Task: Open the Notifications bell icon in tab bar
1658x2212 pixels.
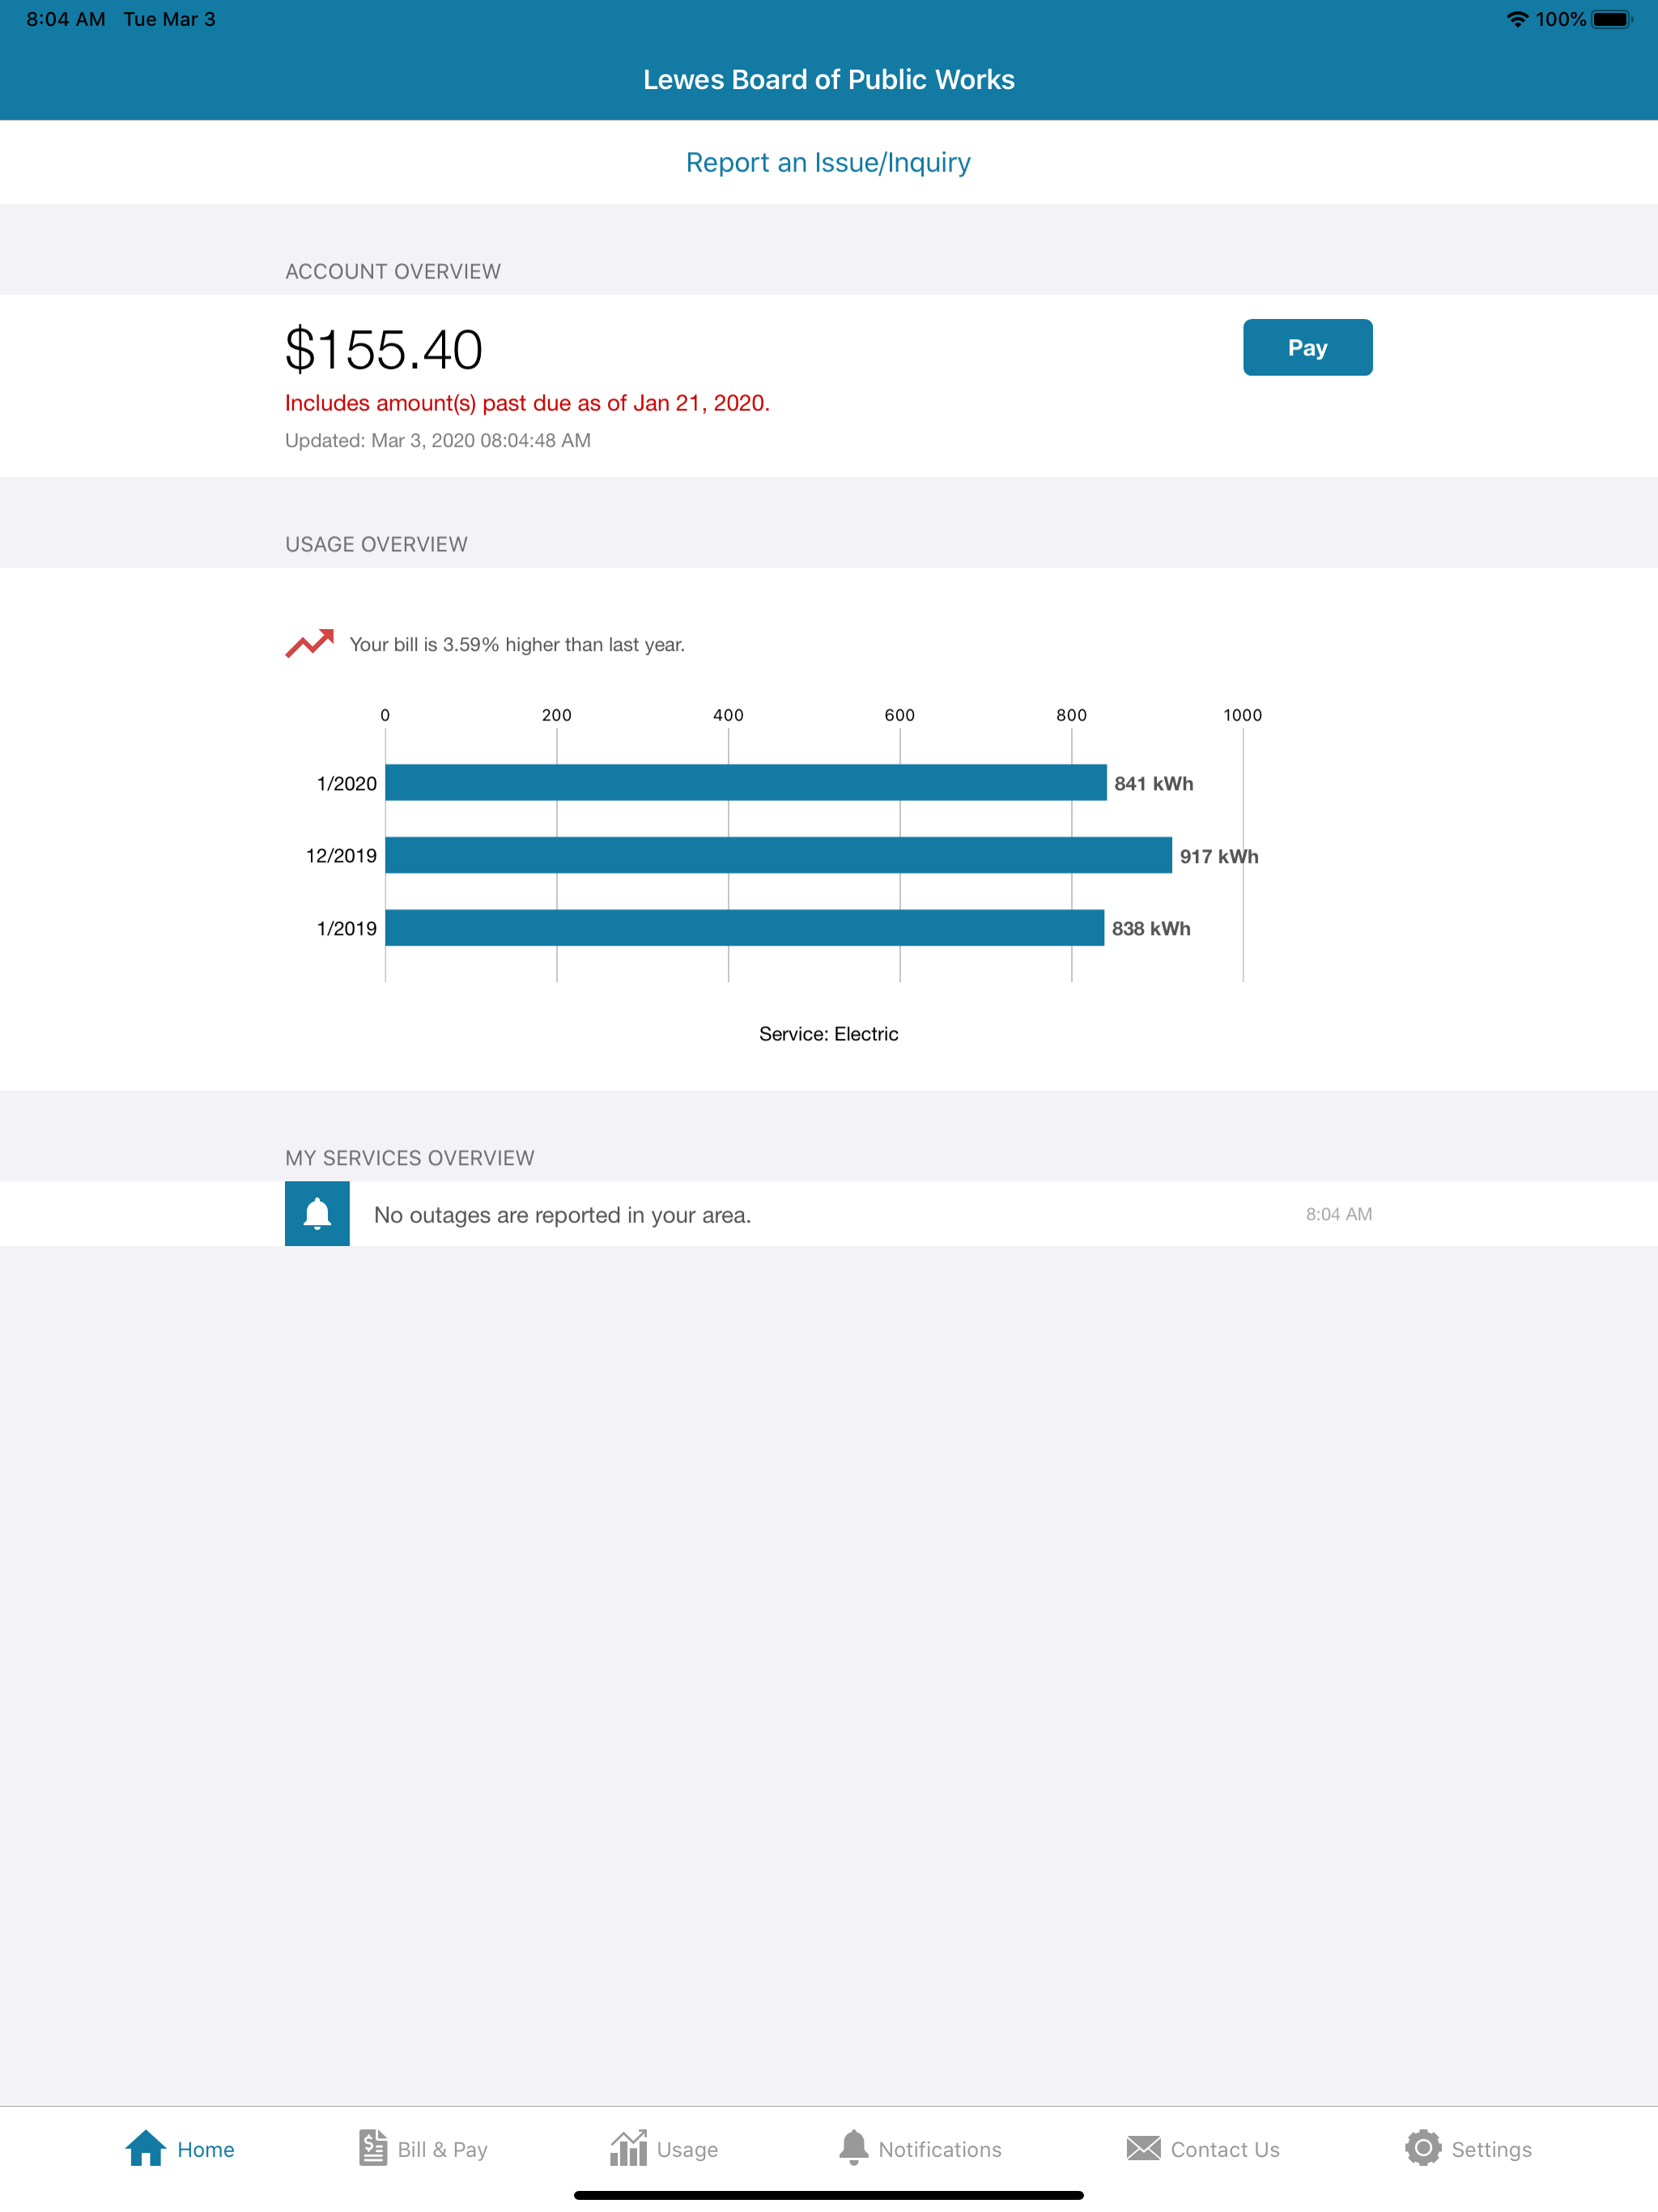Action: pyautogui.click(x=853, y=2148)
